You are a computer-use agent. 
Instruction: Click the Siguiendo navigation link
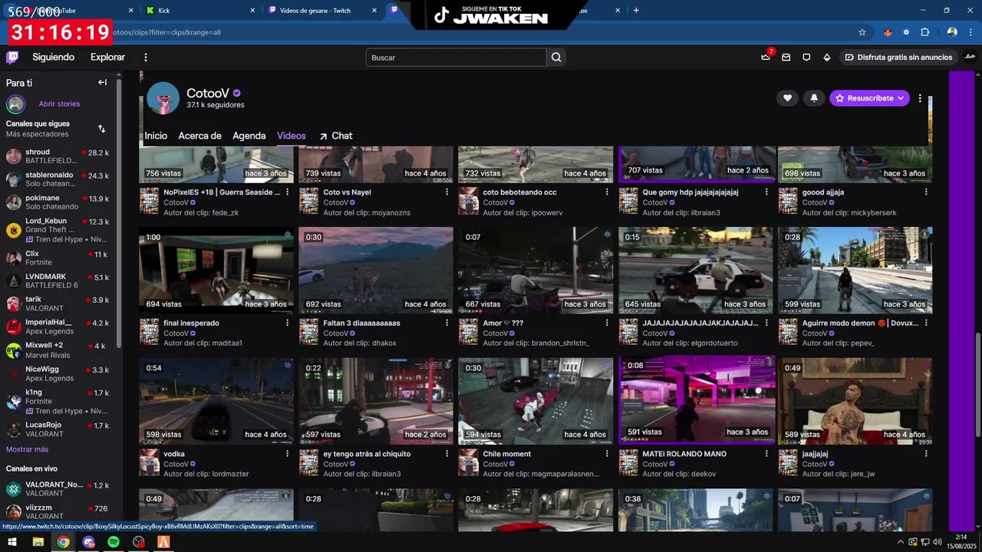(x=53, y=58)
